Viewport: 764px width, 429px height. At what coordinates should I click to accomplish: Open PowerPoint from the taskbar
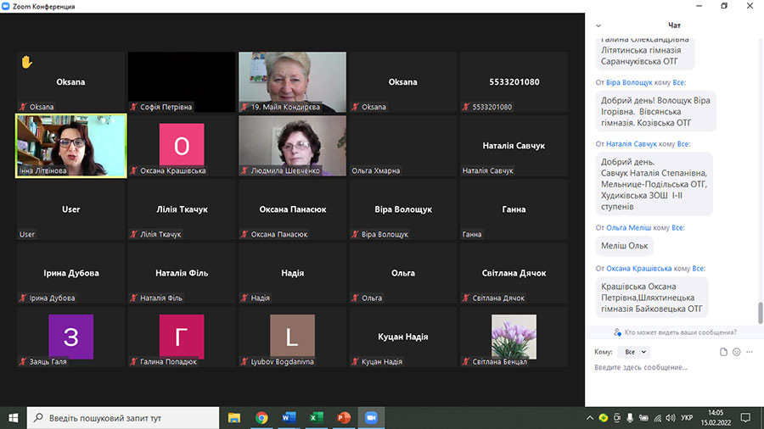[344, 418]
